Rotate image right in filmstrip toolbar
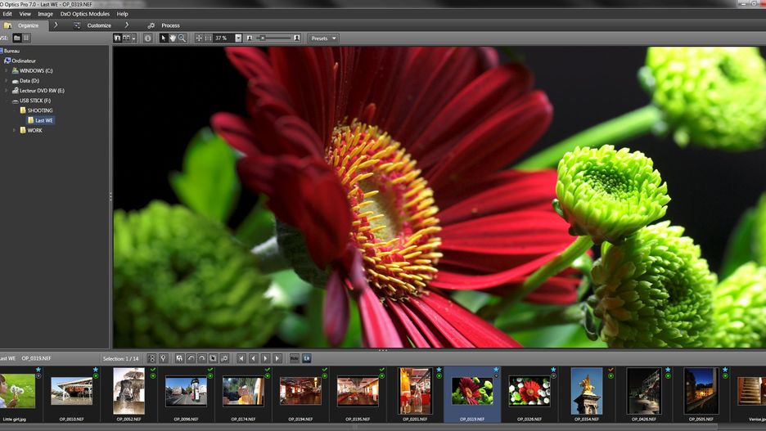The image size is (766, 431). click(201, 358)
